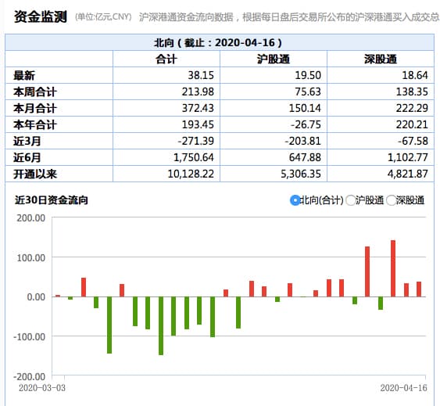440x406 pixels.
Task: Click the value 75.63
Action: (308, 92)
